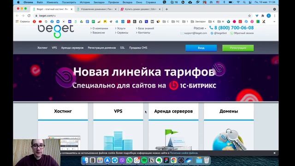Click the 'Обратный звонок' callback link
295x166 pixels.
point(244,33)
